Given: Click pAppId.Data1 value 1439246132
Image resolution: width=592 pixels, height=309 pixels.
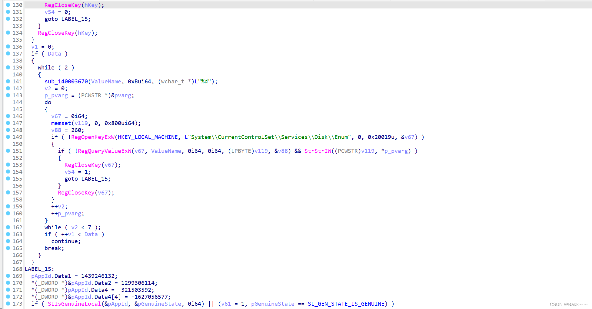Looking at the screenshot, I should point(98,276).
